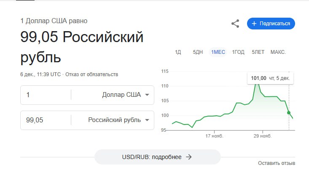The height and width of the screenshot is (175, 309).
Task: Show the 1ГОД chart range
Action: click(x=238, y=52)
